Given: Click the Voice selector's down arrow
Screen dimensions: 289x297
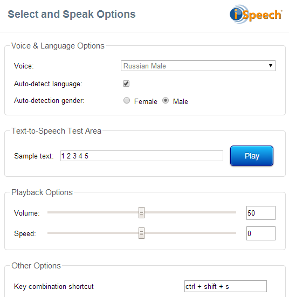Looking at the screenshot, I should coord(271,66).
